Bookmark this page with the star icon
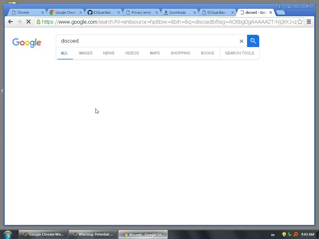Image resolution: width=319 pixels, height=239 pixels. (x=300, y=21)
